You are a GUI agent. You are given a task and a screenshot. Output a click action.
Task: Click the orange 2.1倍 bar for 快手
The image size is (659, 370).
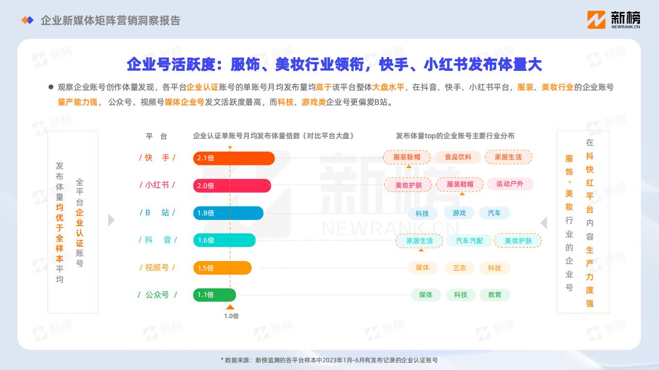pyautogui.click(x=234, y=158)
